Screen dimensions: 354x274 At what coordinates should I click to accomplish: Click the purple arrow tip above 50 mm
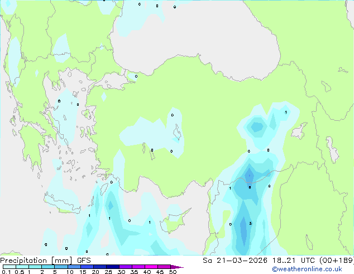pos(177,267)
